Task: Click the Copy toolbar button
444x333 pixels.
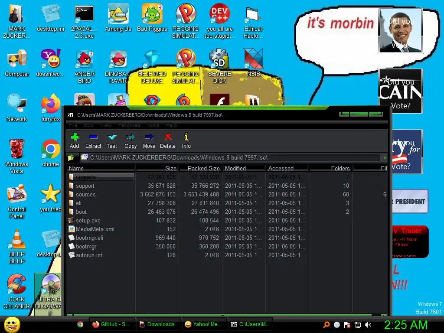Action: 130,141
